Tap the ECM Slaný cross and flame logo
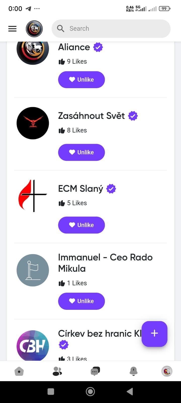The height and width of the screenshot is (403, 181). (x=33, y=196)
